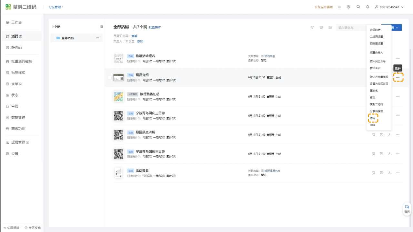Viewport: 413px width, 232px height.
Task: Open the 咨询 chat floating button
Action: tap(407, 208)
